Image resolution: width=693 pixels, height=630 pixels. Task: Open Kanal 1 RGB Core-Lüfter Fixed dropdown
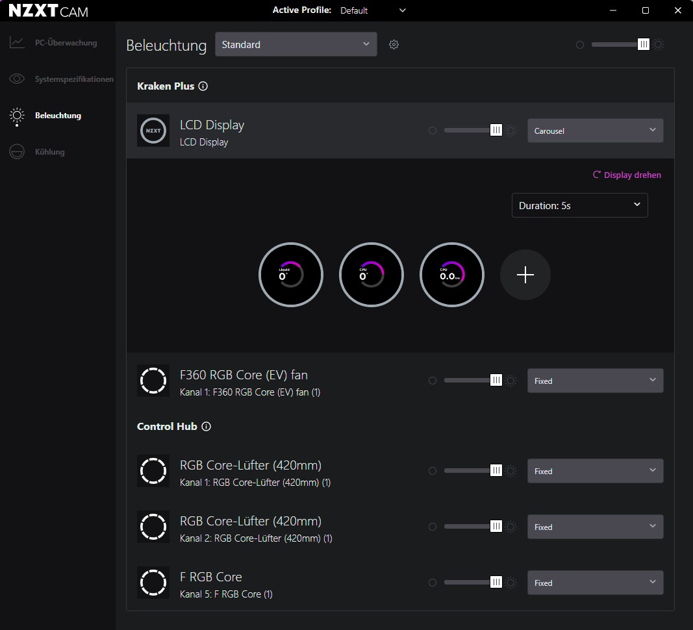coord(595,471)
